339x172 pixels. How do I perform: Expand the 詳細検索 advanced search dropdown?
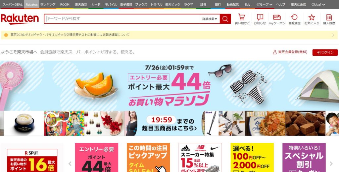click(x=210, y=19)
